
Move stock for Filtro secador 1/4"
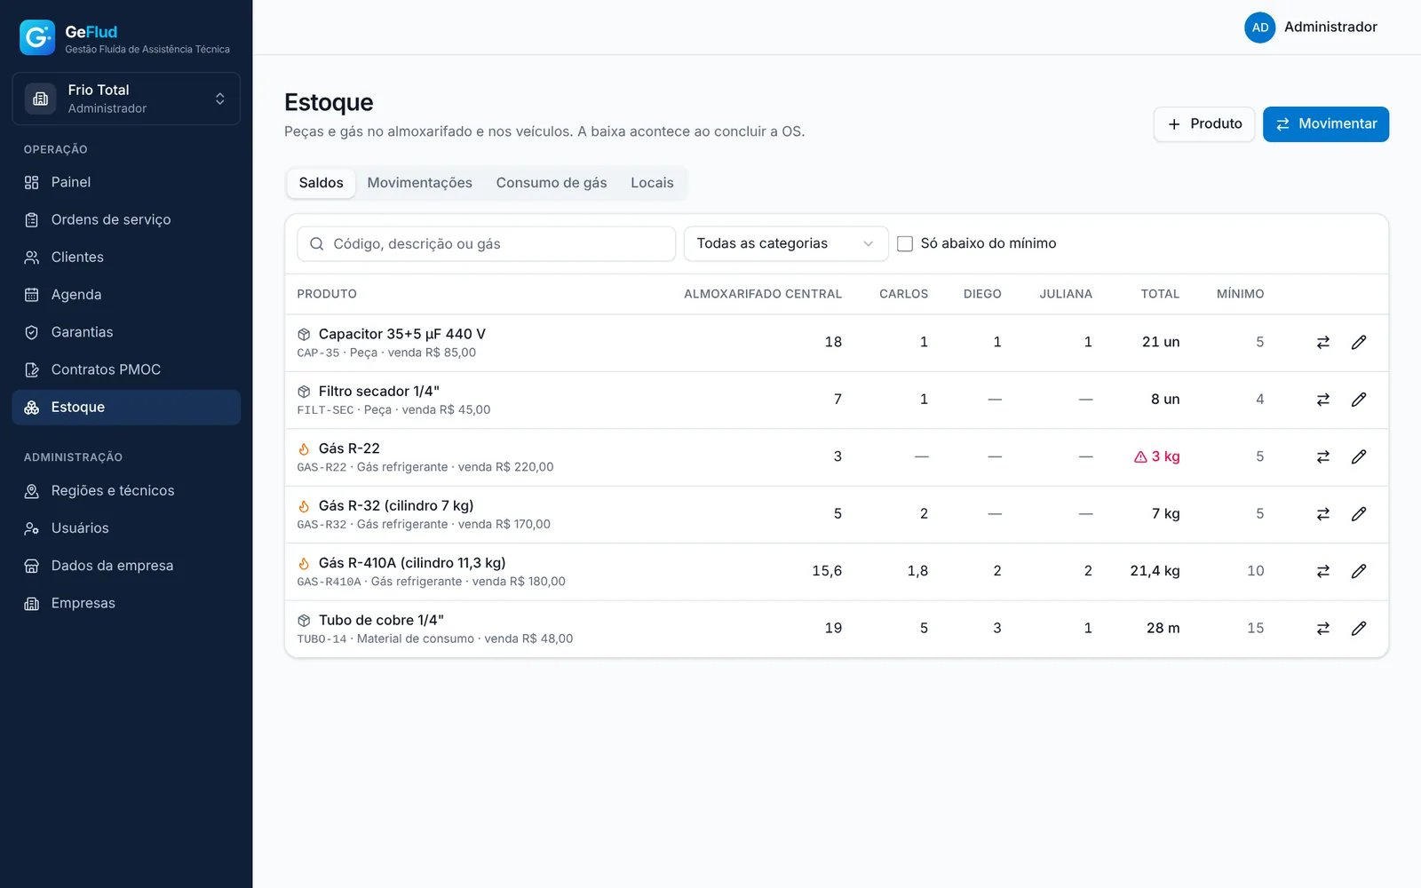tap(1323, 400)
